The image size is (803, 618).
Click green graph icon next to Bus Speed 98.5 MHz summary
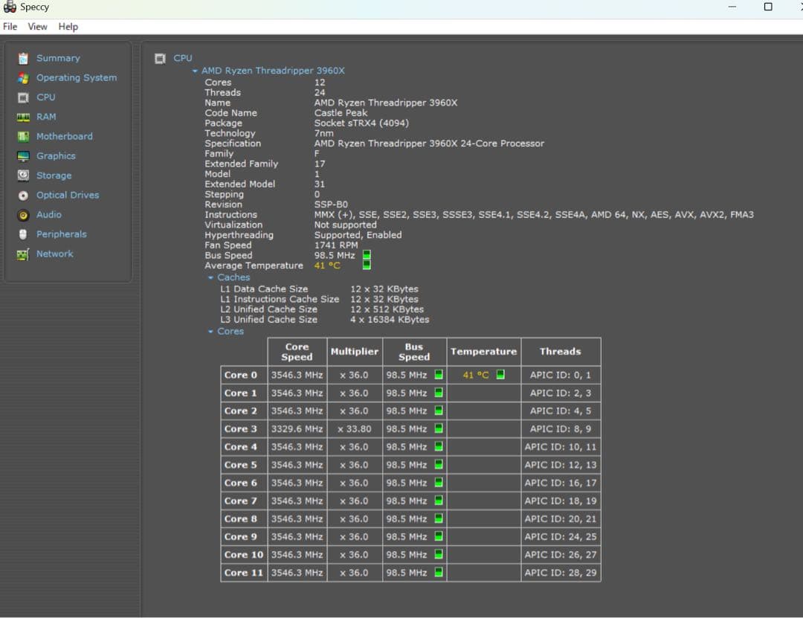367,255
